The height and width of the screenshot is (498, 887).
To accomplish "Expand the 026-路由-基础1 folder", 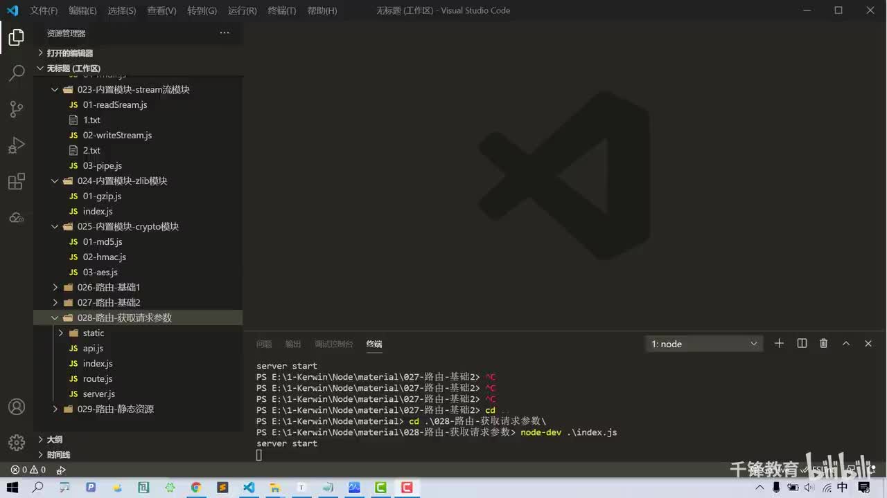I will pos(138,287).
